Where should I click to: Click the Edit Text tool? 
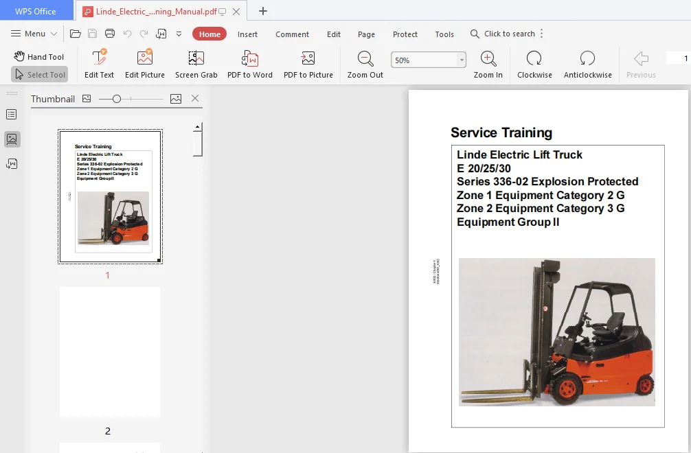click(x=99, y=64)
